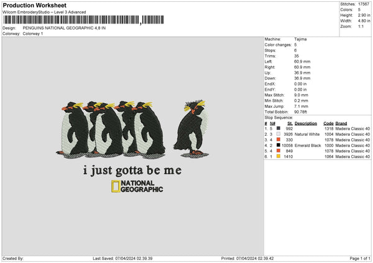The width and height of the screenshot is (373, 263).
Task: Select the orange swatch beside 849 stitches
Action: click(x=279, y=151)
